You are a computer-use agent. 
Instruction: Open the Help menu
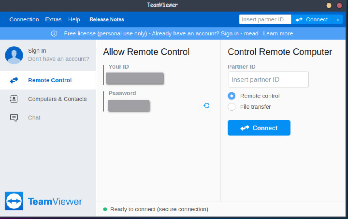[x=74, y=19]
